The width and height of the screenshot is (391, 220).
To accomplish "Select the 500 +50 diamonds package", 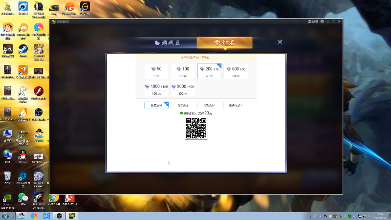I will pyautogui.click(x=236, y=71).
